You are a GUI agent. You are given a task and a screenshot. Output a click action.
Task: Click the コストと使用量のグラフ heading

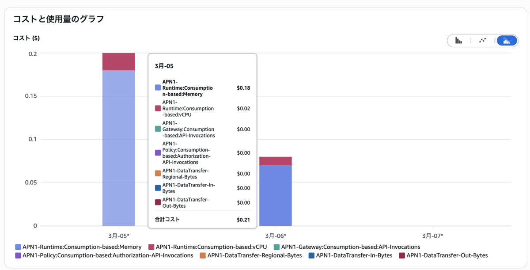(57, 19)
